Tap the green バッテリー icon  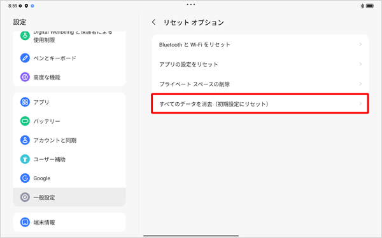point(25,121)
